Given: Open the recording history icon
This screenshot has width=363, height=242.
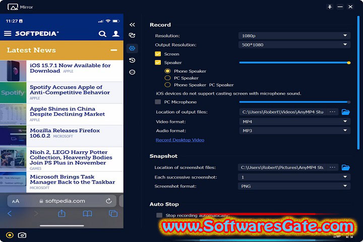Looking at the screenshot, I should click(132, 60).
